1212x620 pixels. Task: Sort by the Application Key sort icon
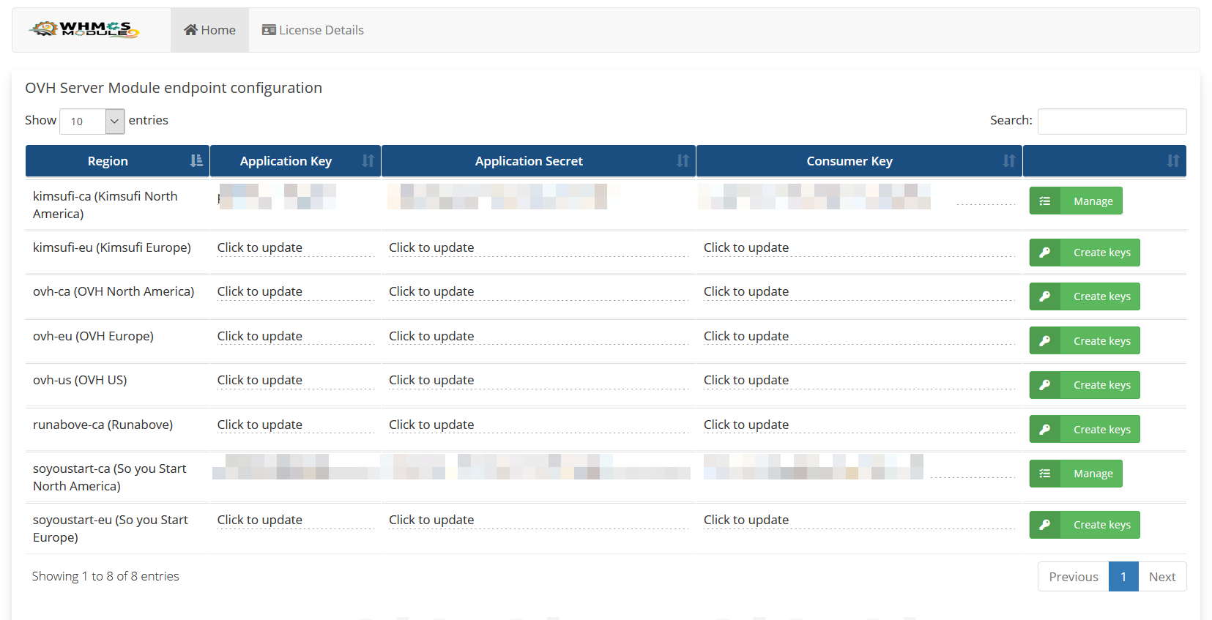(x=368, y=160)
